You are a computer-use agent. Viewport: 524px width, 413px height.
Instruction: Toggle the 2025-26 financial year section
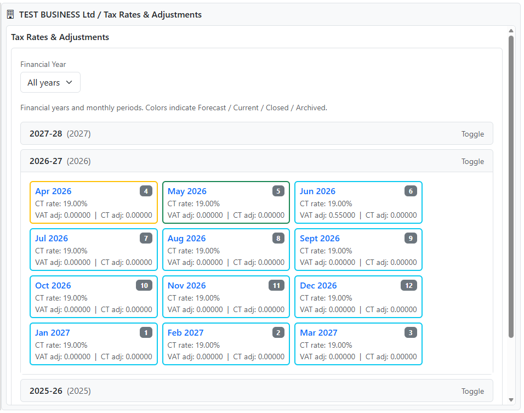(472, 391)
